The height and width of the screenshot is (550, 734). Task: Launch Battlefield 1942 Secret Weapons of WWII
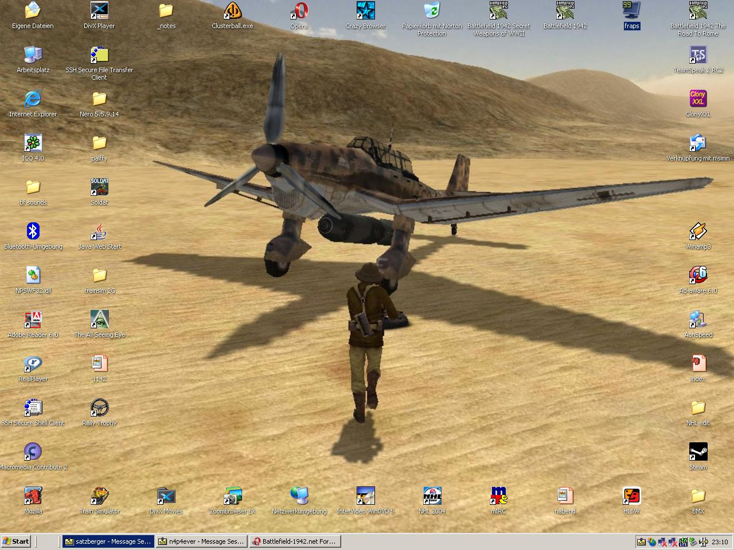pyautogui.click(x=498, y=19)
